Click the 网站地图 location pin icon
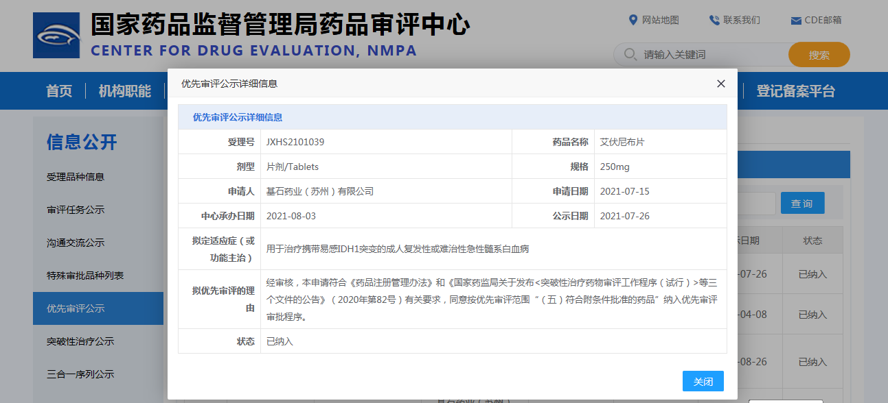Image resolution: width=888 pixels, height=403 pixels. [x=633, y=20]
